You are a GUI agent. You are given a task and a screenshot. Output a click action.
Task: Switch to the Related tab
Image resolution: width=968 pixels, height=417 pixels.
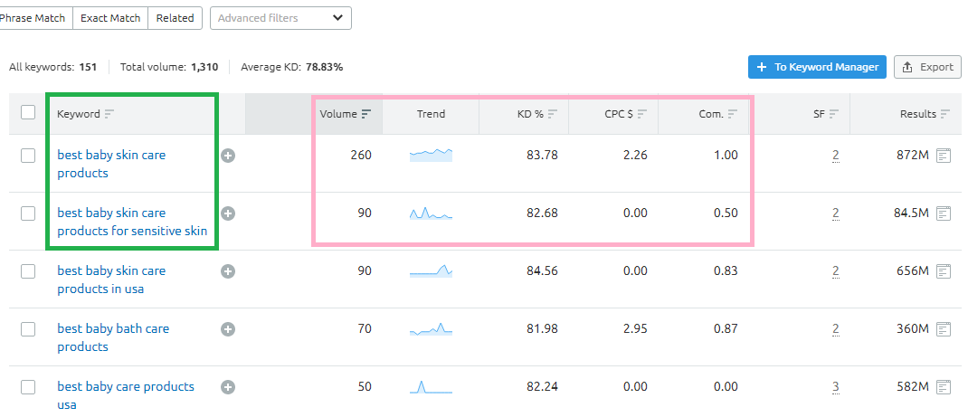tap(176, 18)
